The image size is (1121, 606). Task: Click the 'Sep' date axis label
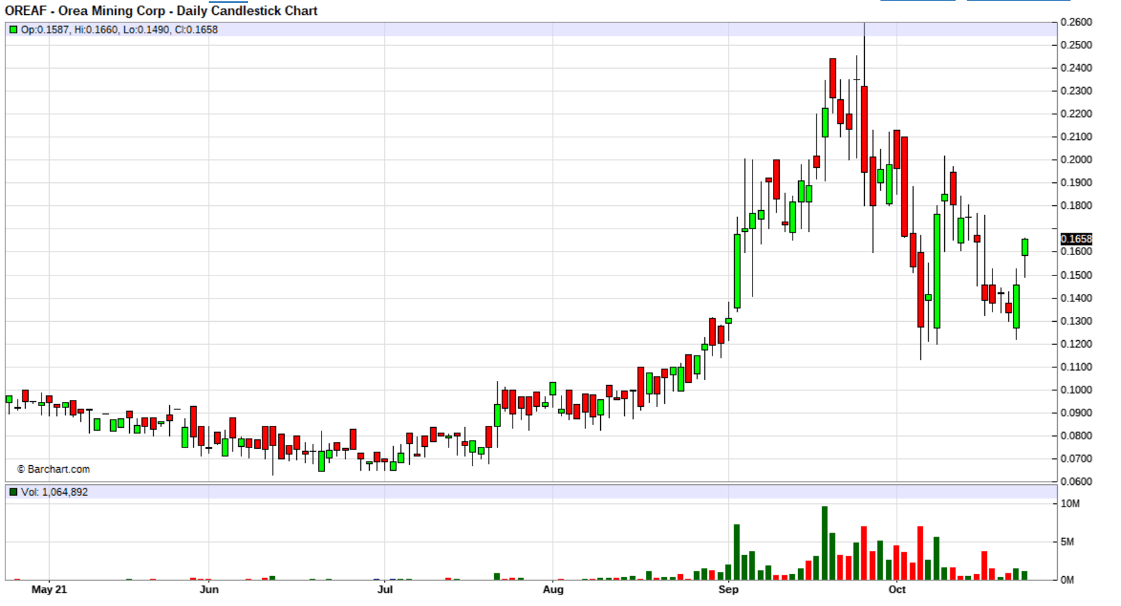click(728, 590)
